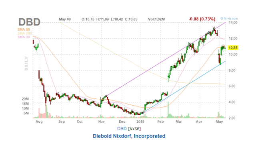Click the volume value Vol:1.02M
This screenshot has height=157, width=256.
point(156,19)
